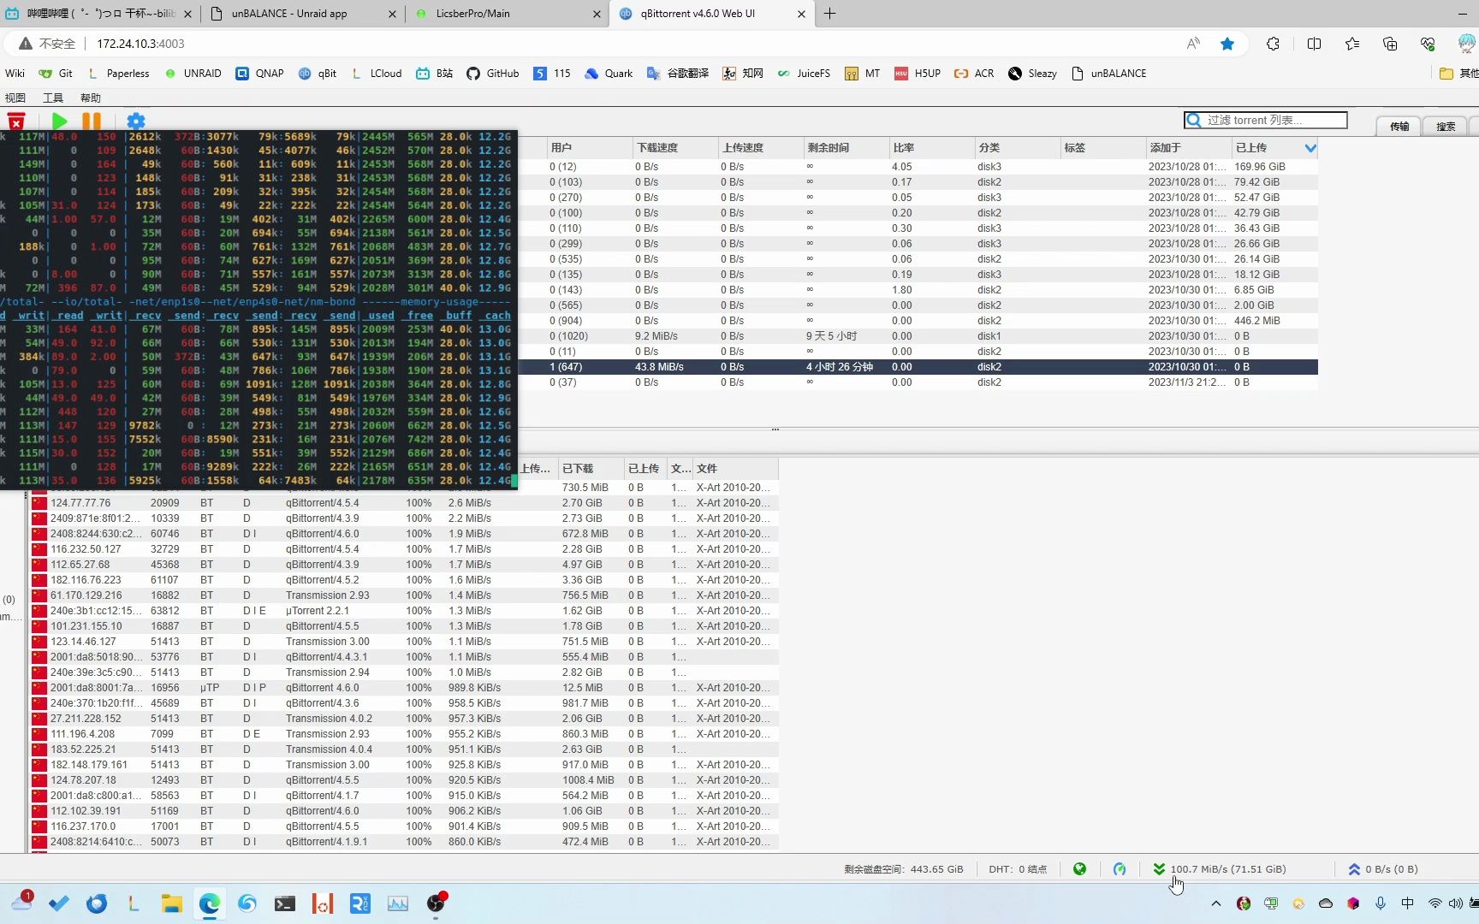The image size is (1479, 924).
Task: Open the bilibili browser tab
Action: (99, 14)
